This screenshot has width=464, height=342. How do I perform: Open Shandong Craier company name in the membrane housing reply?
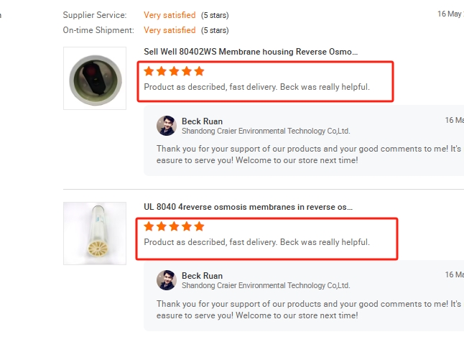(265, 131)
